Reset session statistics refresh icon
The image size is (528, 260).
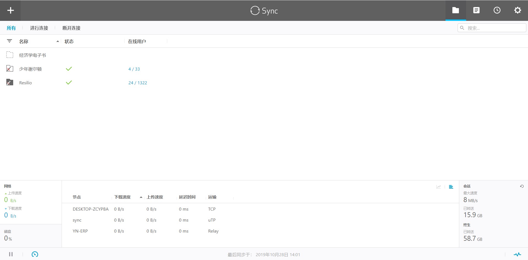point(522,186)
